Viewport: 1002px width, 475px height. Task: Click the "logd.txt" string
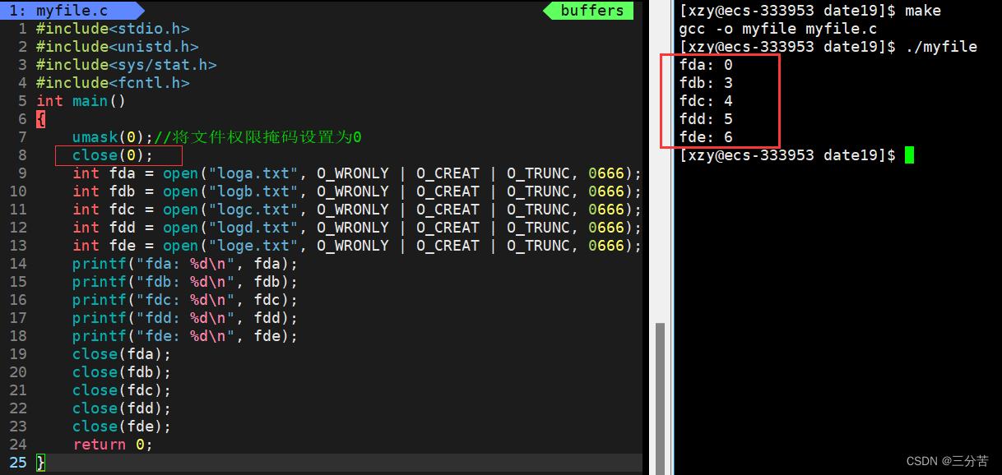coord(253,228)
